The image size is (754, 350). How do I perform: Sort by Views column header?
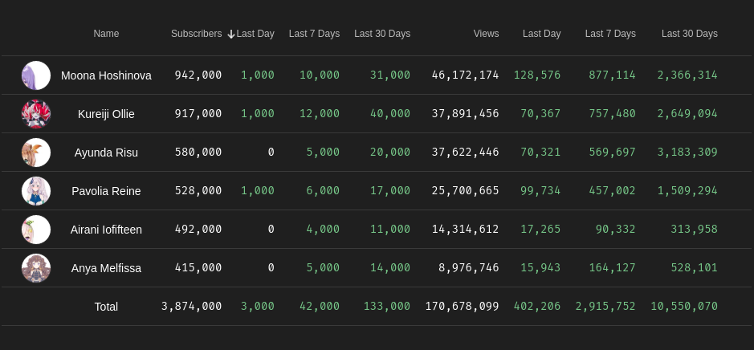coord(486,34)
